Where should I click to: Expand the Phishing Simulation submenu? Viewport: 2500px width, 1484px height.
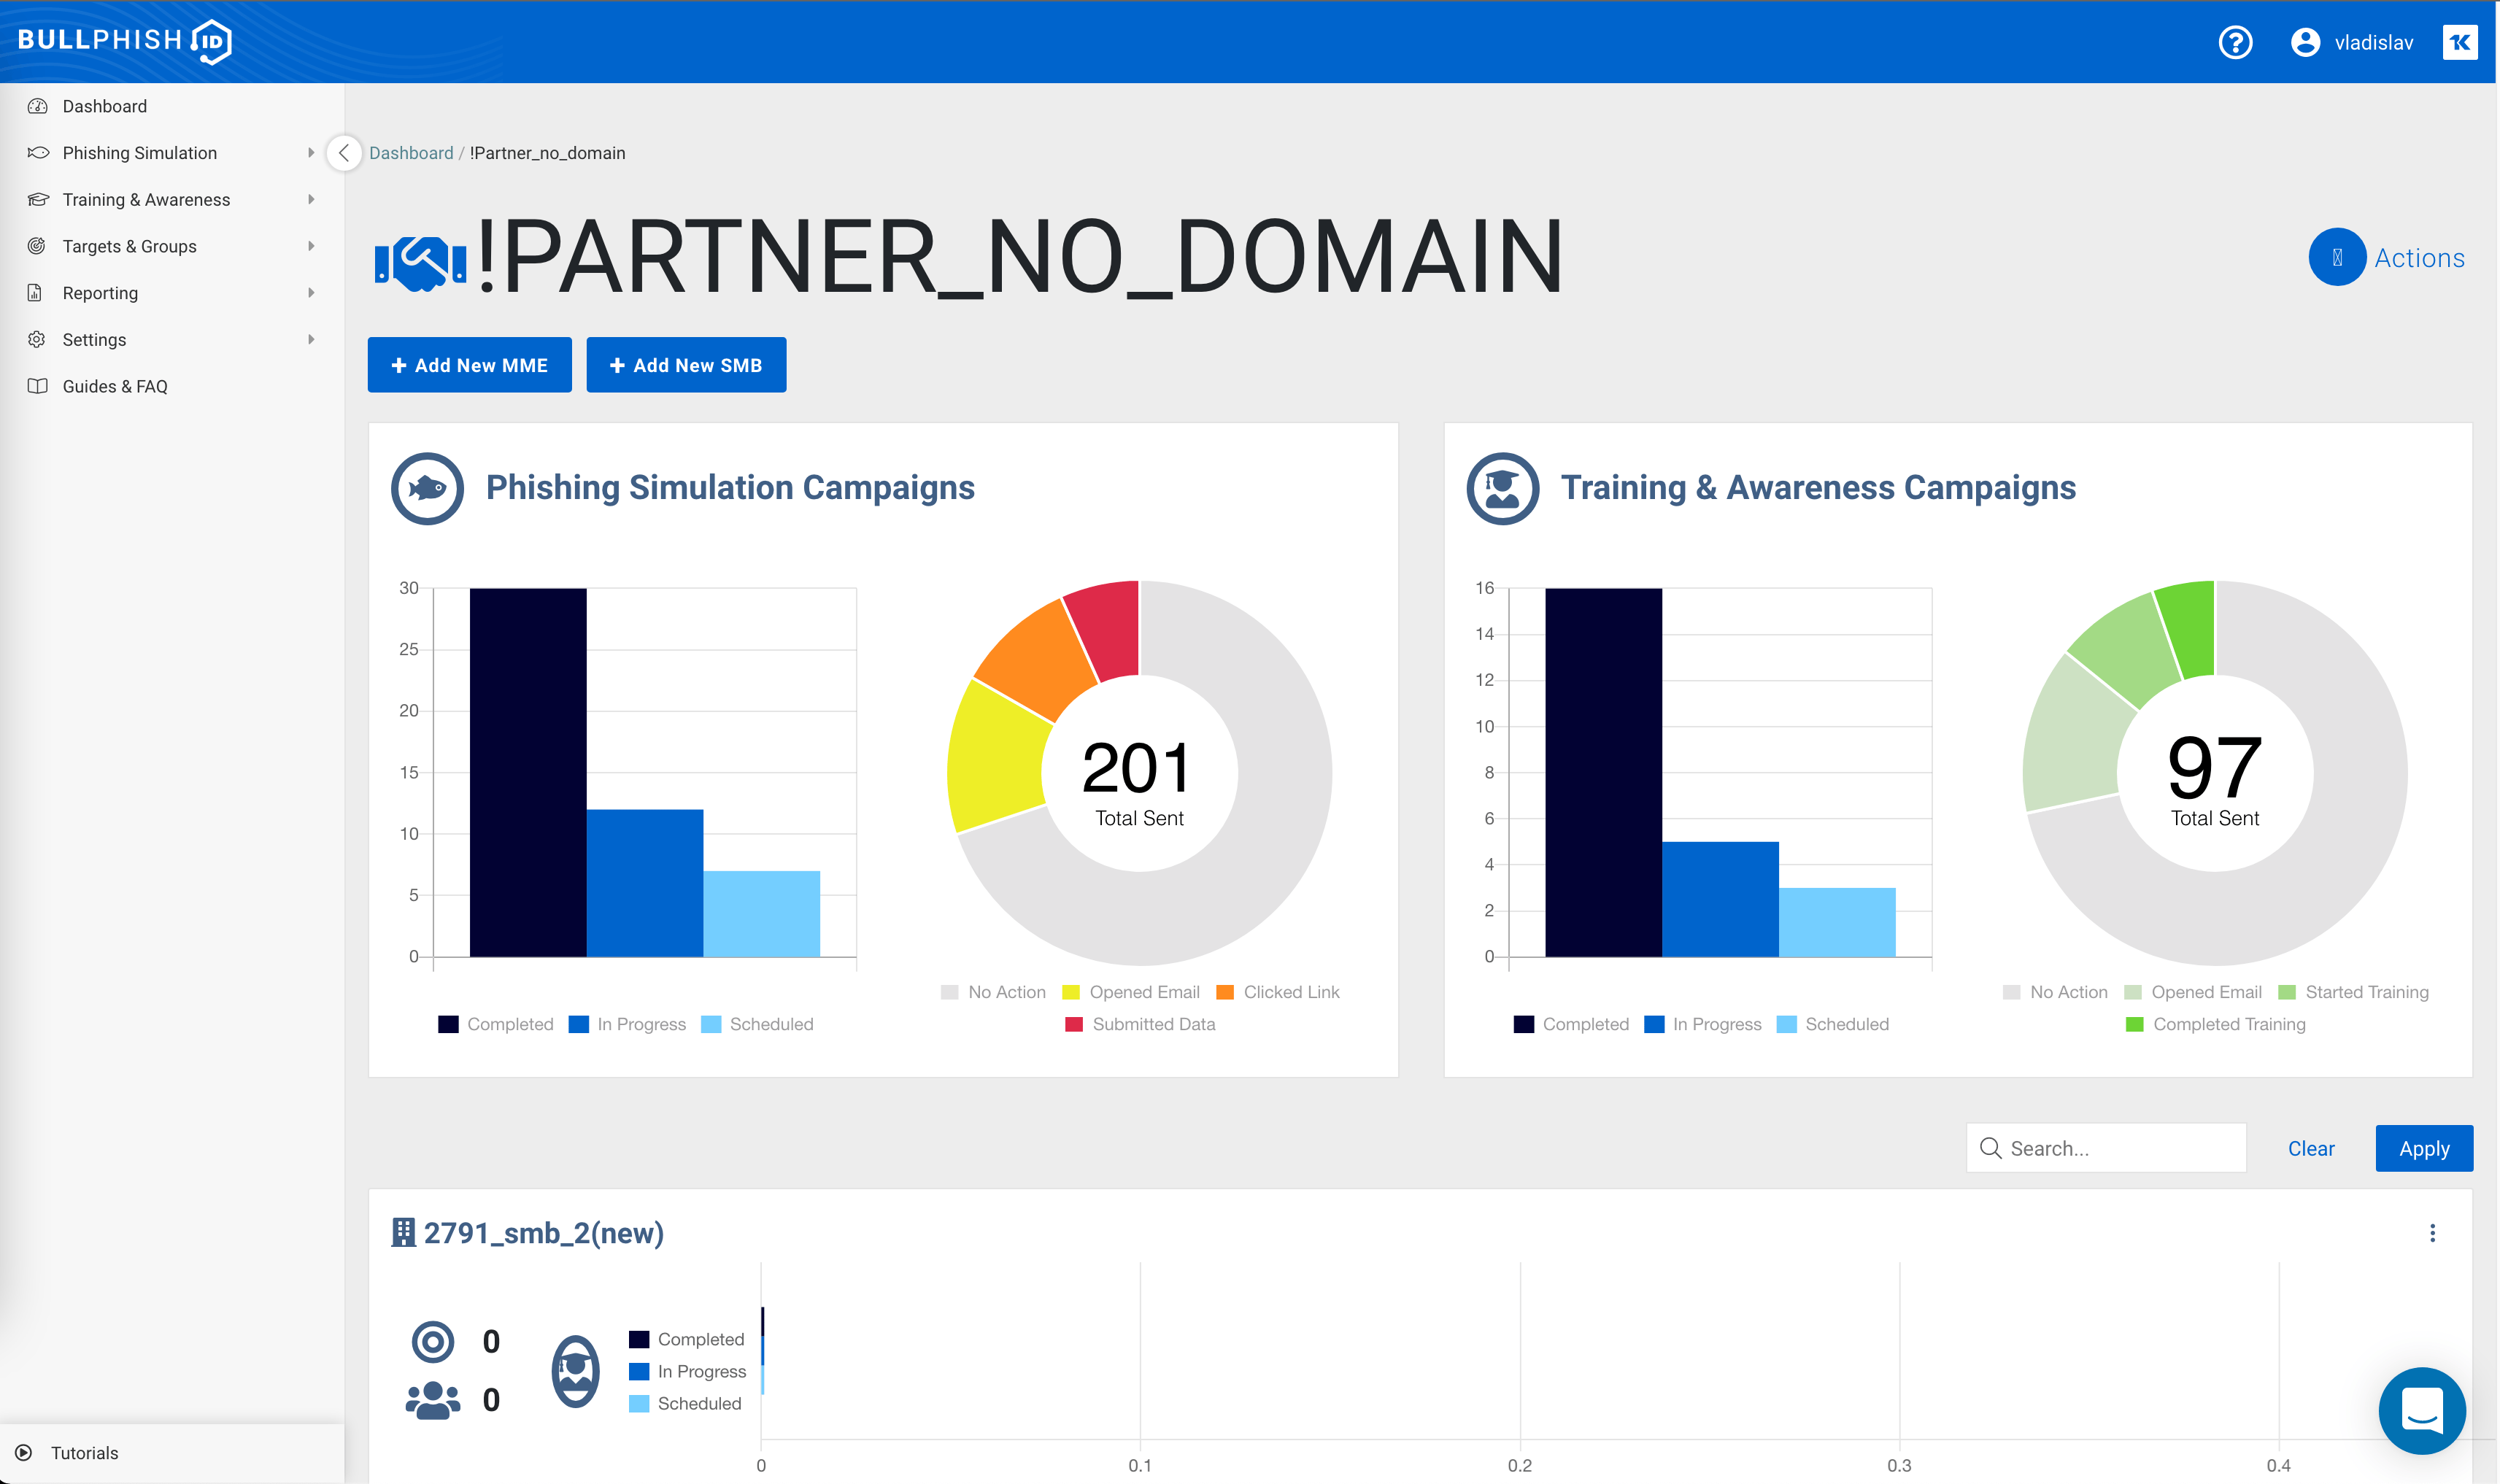pyautogui.click(x=311, y=153)
